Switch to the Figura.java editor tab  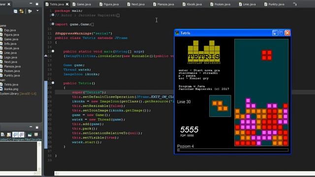(109, 4)
